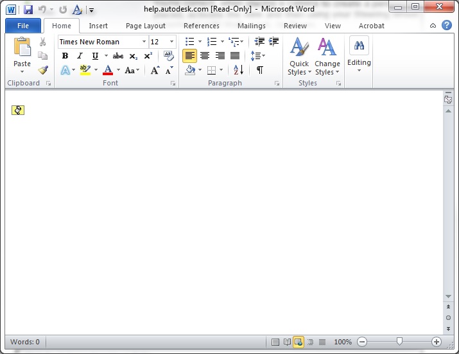Open Quick Styles gallery
Image resolution: width=459 pixels, height=354 pixels.
299,57
